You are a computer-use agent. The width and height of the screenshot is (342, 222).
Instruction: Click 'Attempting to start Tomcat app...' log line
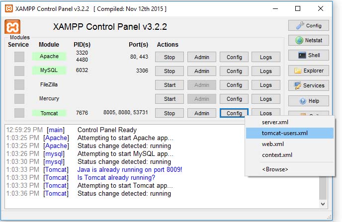coord(125,186)
